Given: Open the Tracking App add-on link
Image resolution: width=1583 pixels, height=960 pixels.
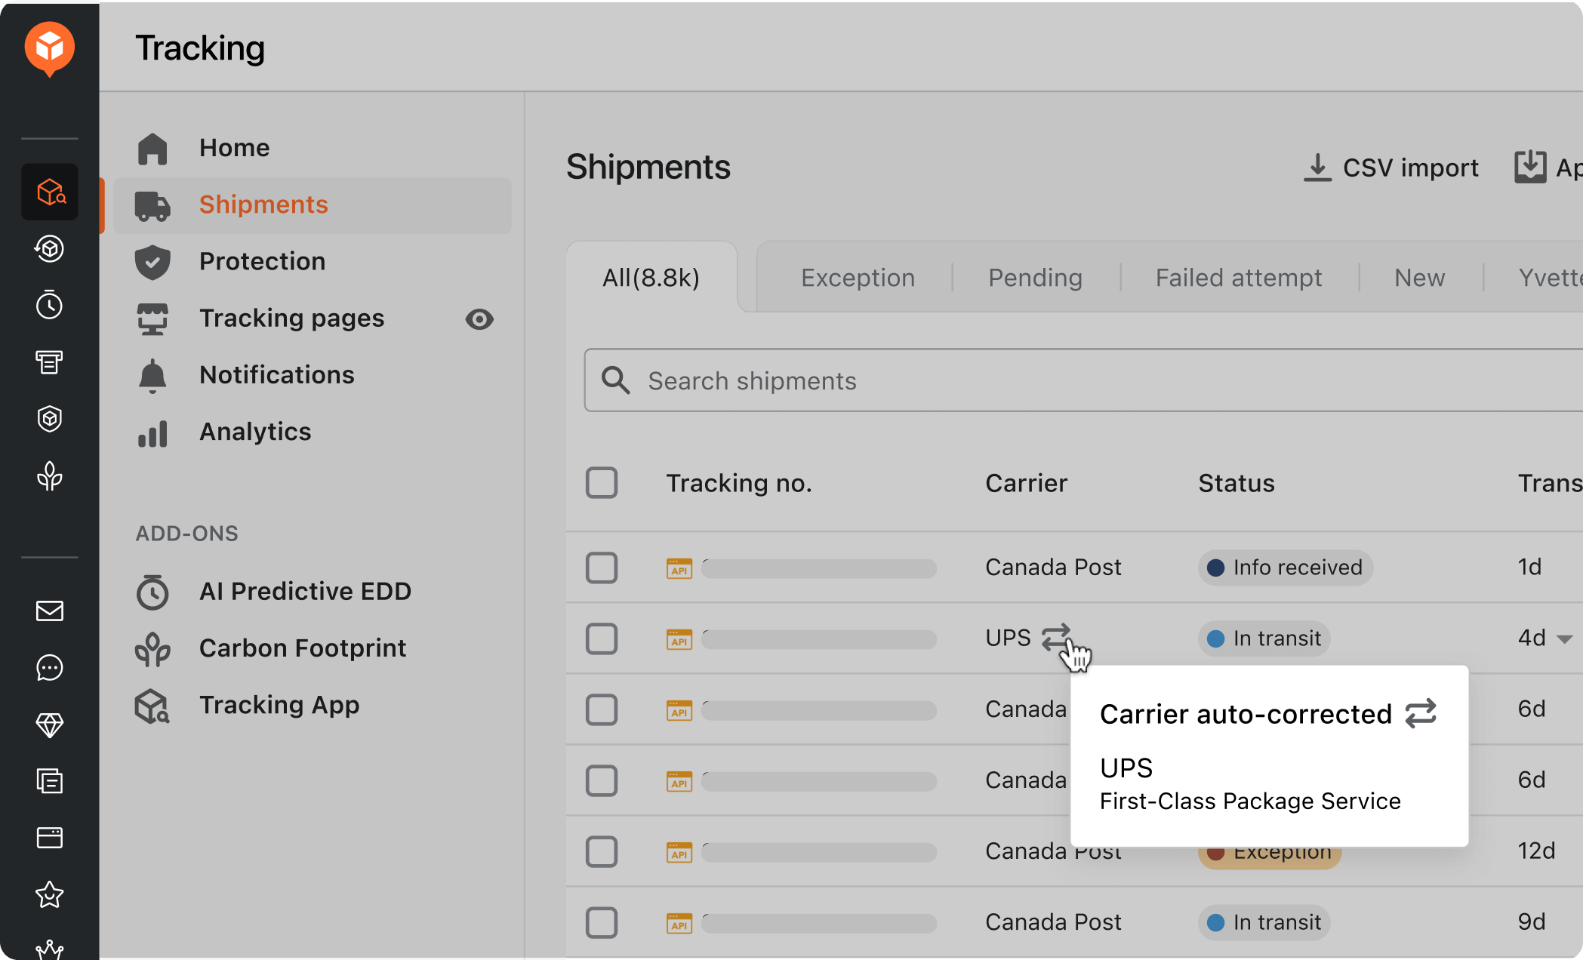Looking at the screenshot, I should coord(279,705).
